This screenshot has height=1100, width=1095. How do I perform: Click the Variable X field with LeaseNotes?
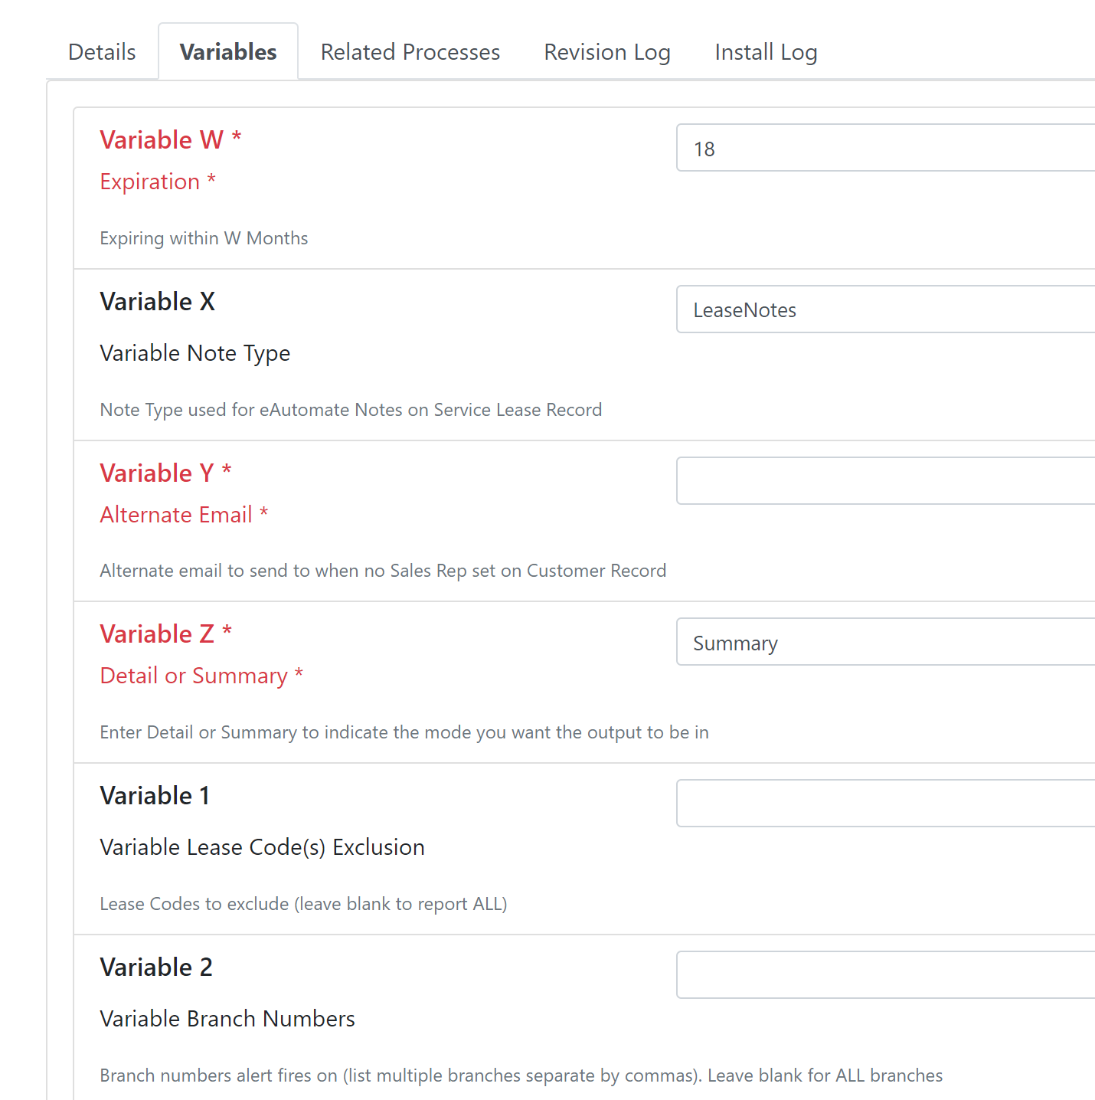[x=886, y=309]
